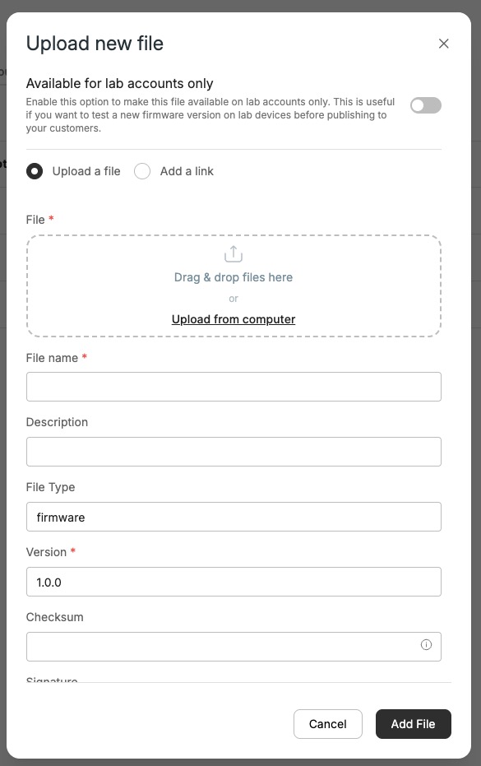The width and height of the screenshot is (481, 766).
Task: Click the "Upload a file" option label
Action: tap(86, 171)
